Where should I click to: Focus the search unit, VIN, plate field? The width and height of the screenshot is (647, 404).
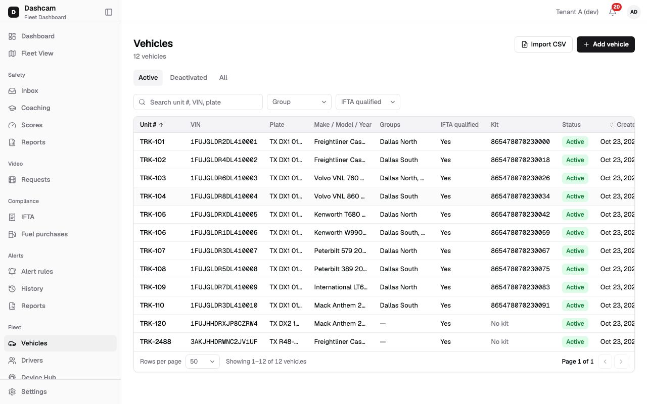point(198,102)
